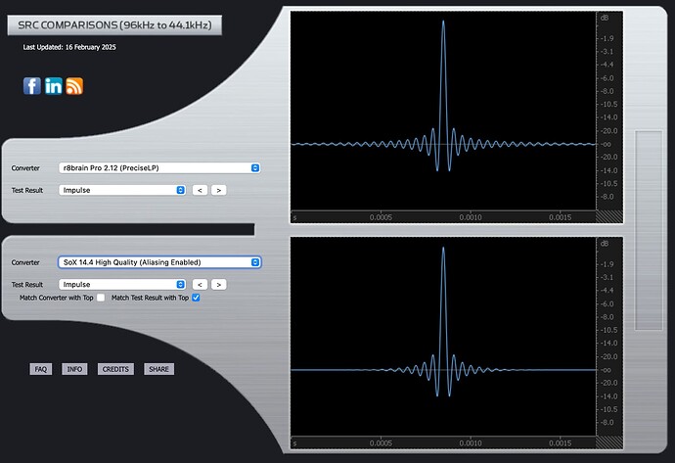Image resolution: width=675 pixels, height=463 pixels.
Task: Uncheck Match Test Result with Top
Action: (196, 298)
